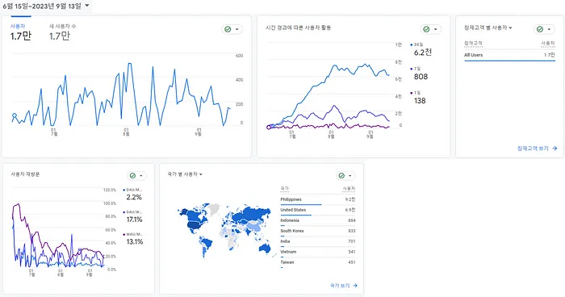Click the 451 user count
Screen dimensions: 565x297
(x=352, y=262)
